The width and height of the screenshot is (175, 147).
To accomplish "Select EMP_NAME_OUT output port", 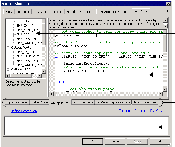I will coord(27,56).
